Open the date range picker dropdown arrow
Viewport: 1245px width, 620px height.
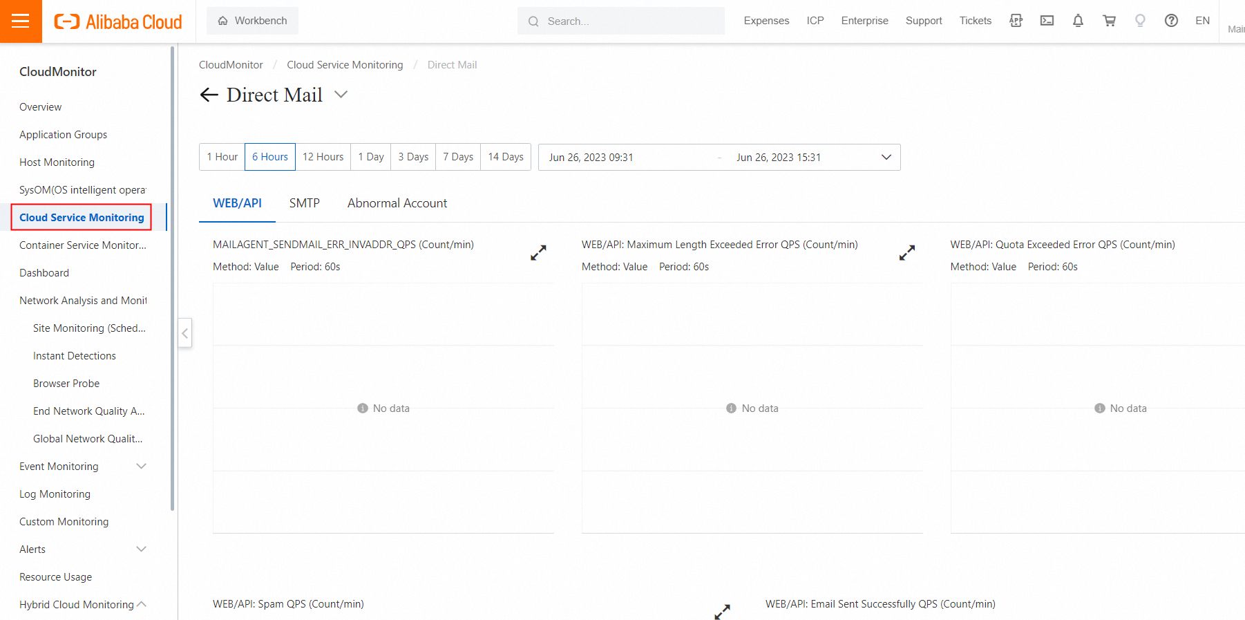pyautogui.click(x=886, y=158)
